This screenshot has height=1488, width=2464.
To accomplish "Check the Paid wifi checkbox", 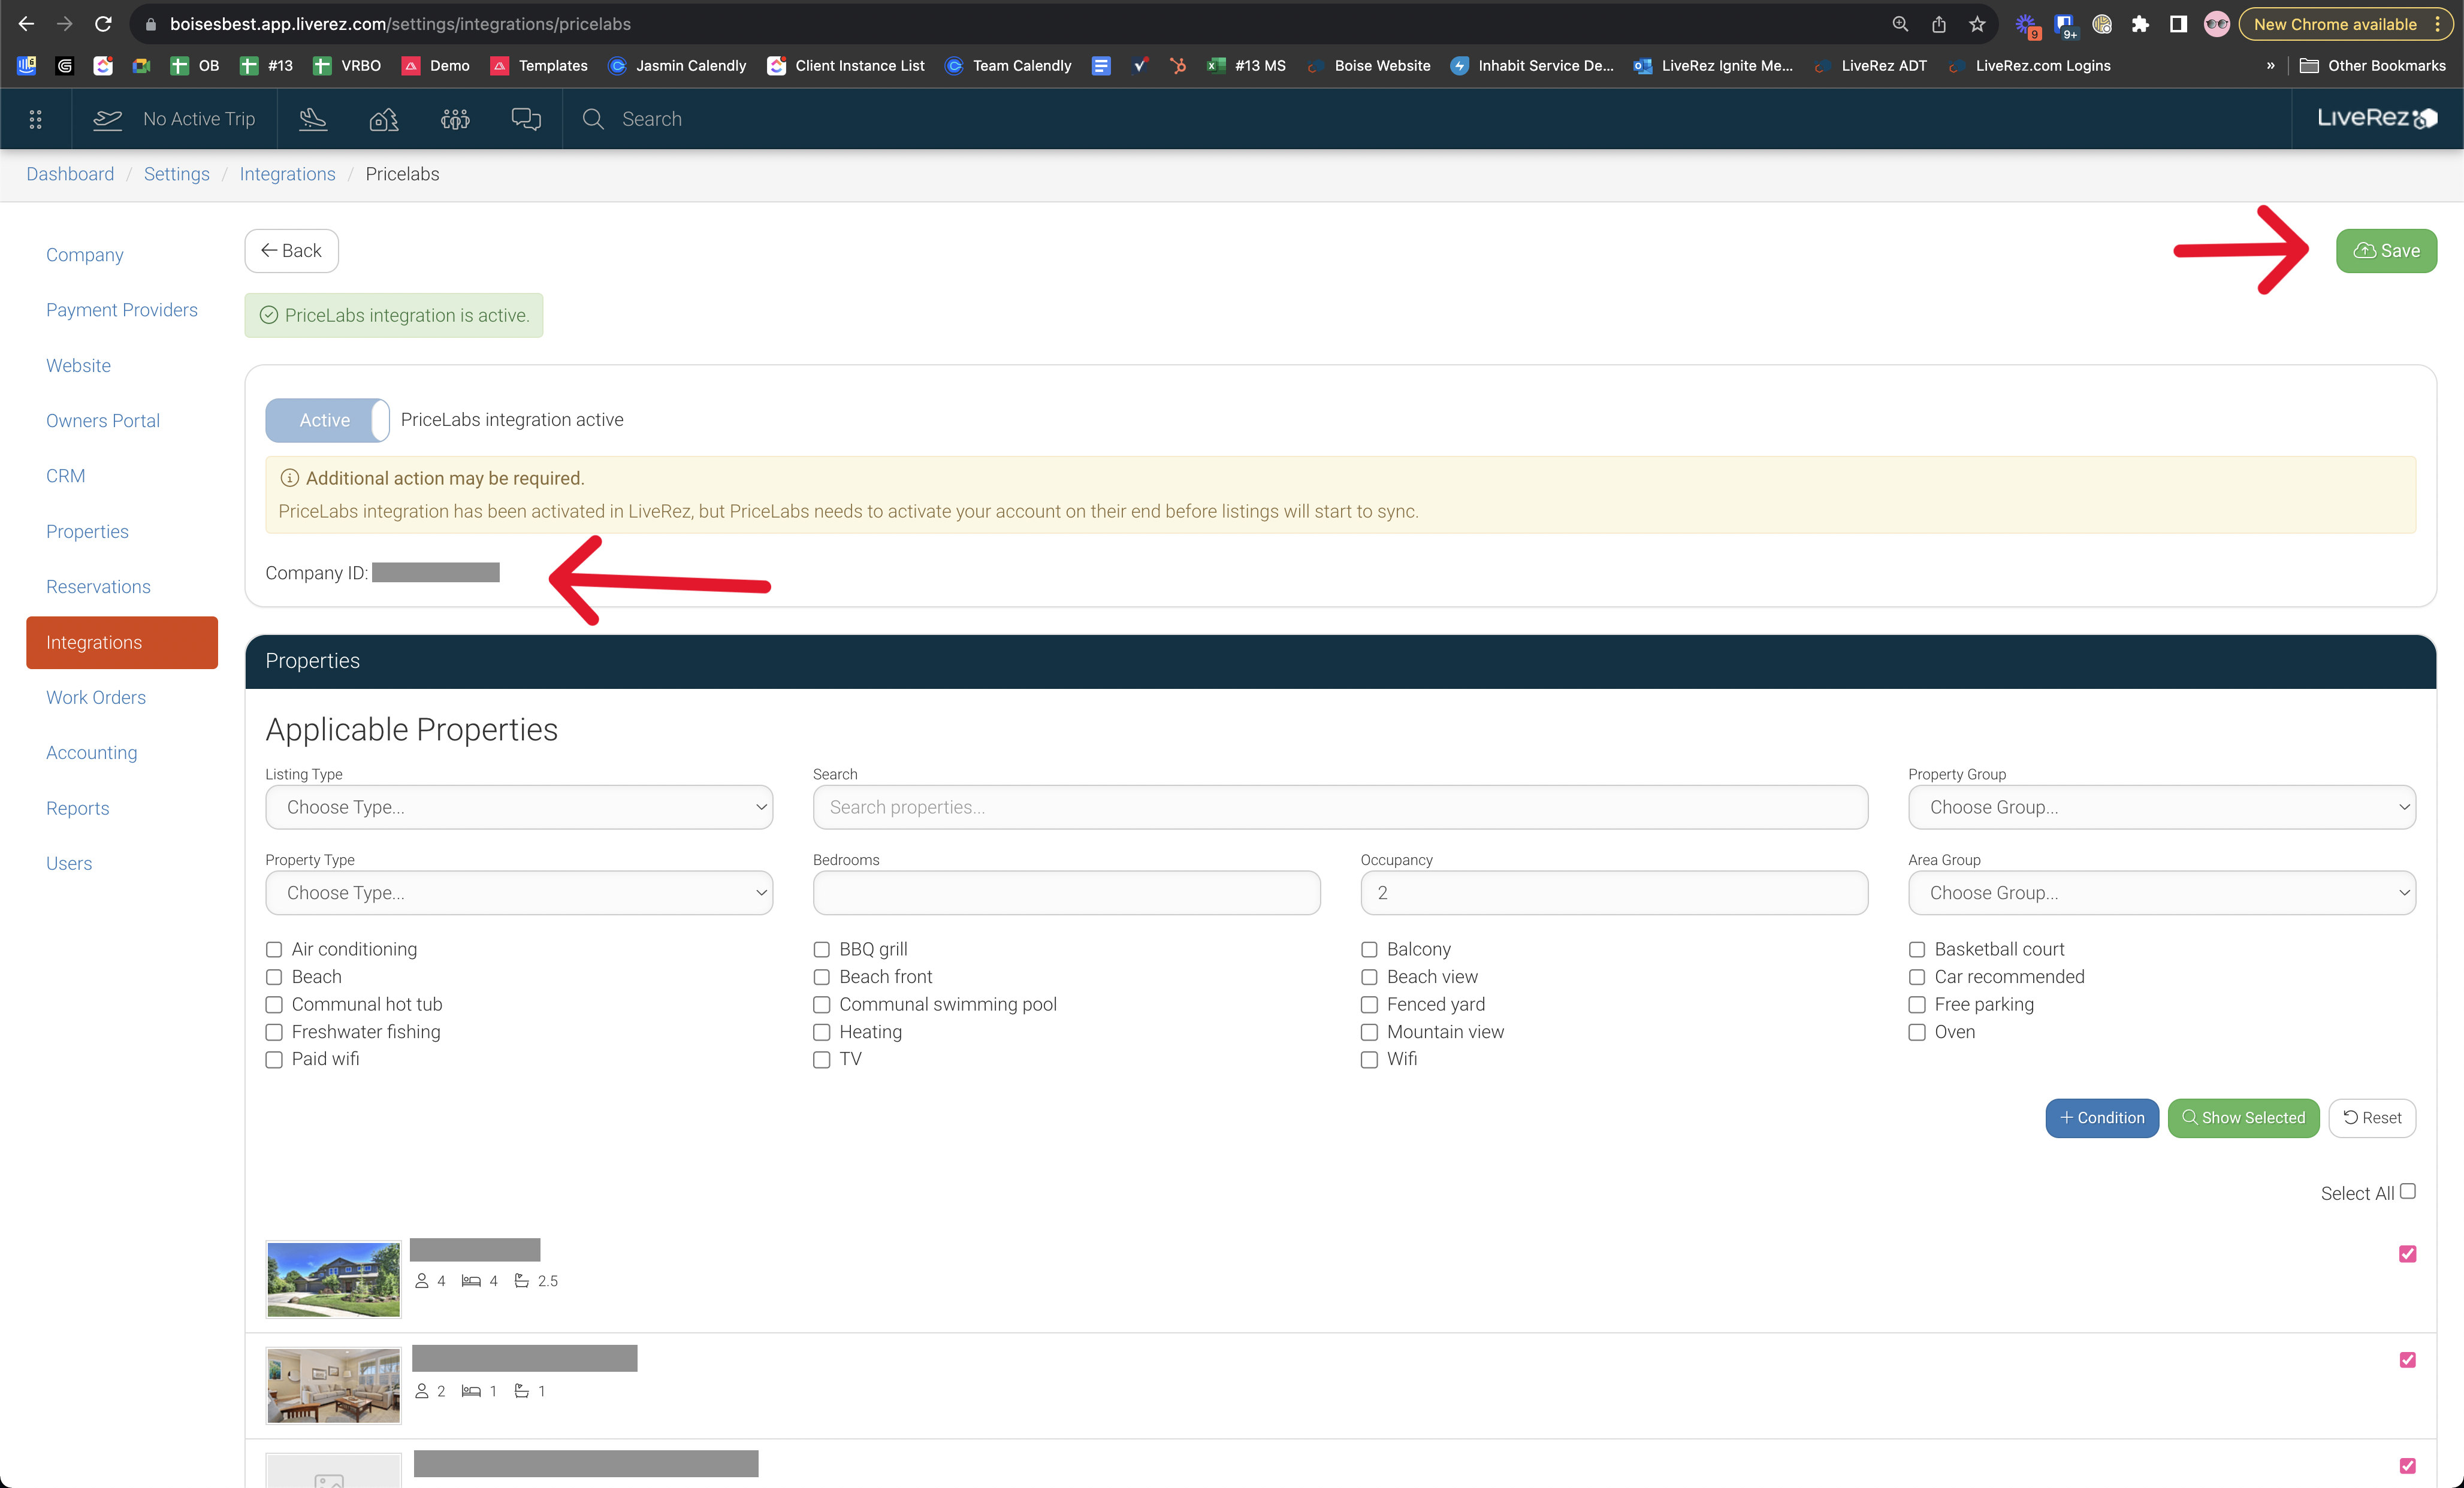I will pyautogui.click(x=274, y=1059).
